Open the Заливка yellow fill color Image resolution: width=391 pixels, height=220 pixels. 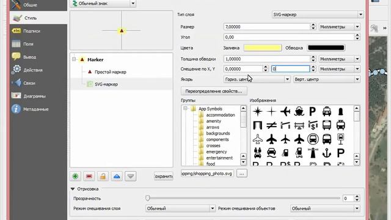263,48
